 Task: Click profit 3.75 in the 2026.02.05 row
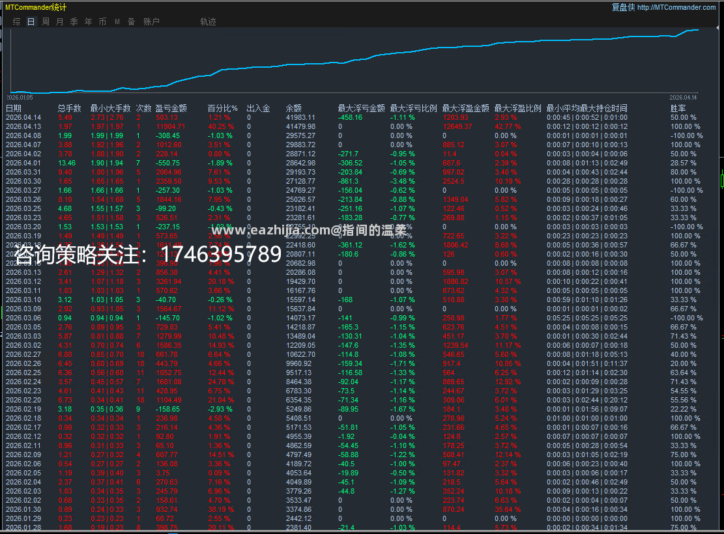pyautogui.click(x=162, y=473)
